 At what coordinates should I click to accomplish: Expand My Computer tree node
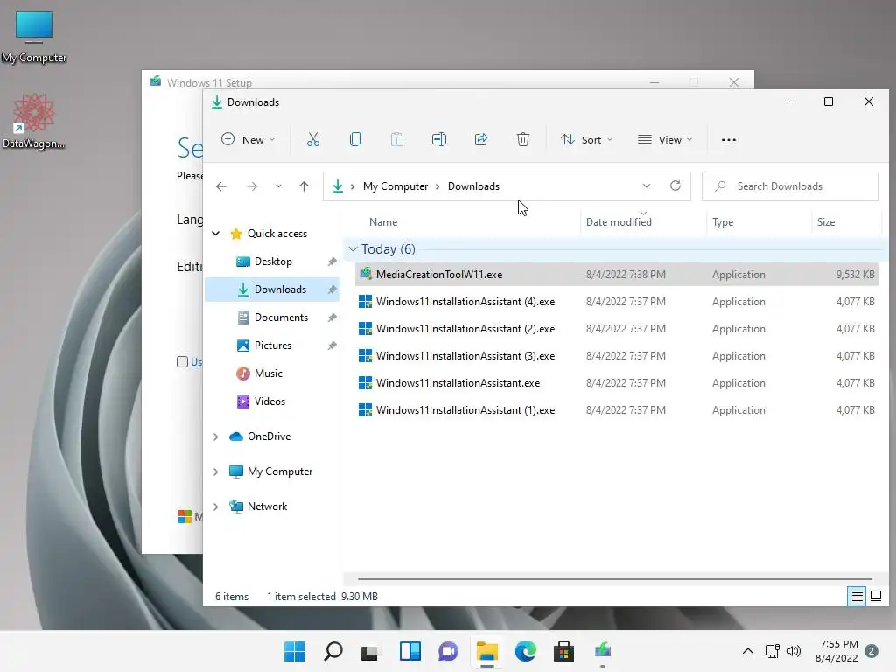(216, 472)
